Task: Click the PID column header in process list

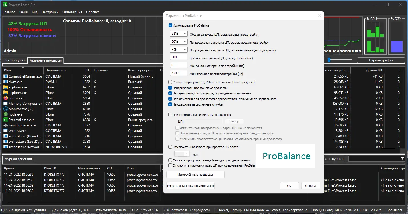Action: click(x=82, y=70)
